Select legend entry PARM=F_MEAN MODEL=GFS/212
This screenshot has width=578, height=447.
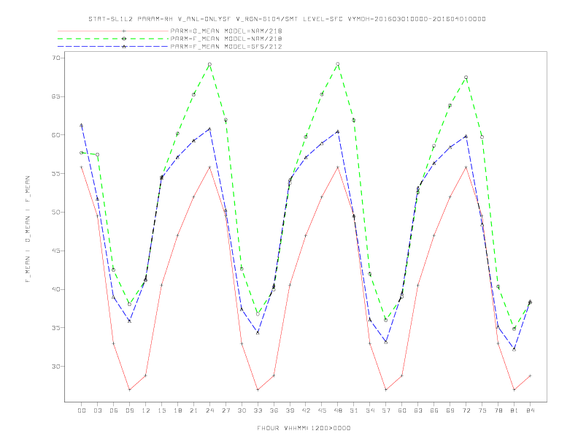pos(226,47)
